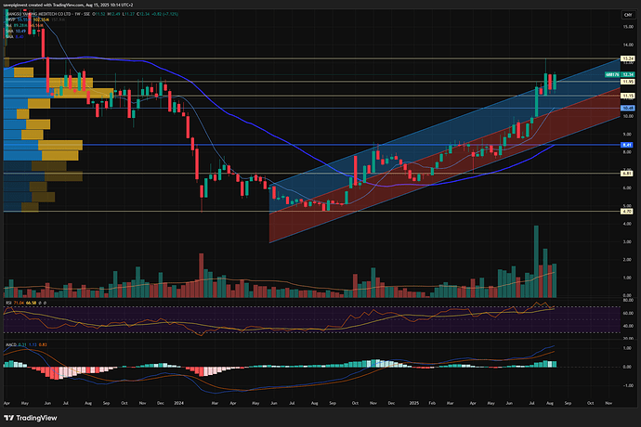Screen dimensions: 641x427
Task: Click the 15.00 price axis tick
Action: [627, 27]
